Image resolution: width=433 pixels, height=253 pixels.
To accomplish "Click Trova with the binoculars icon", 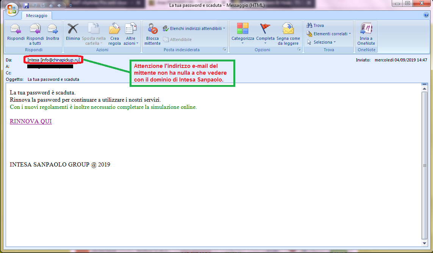I will (315, 25).
